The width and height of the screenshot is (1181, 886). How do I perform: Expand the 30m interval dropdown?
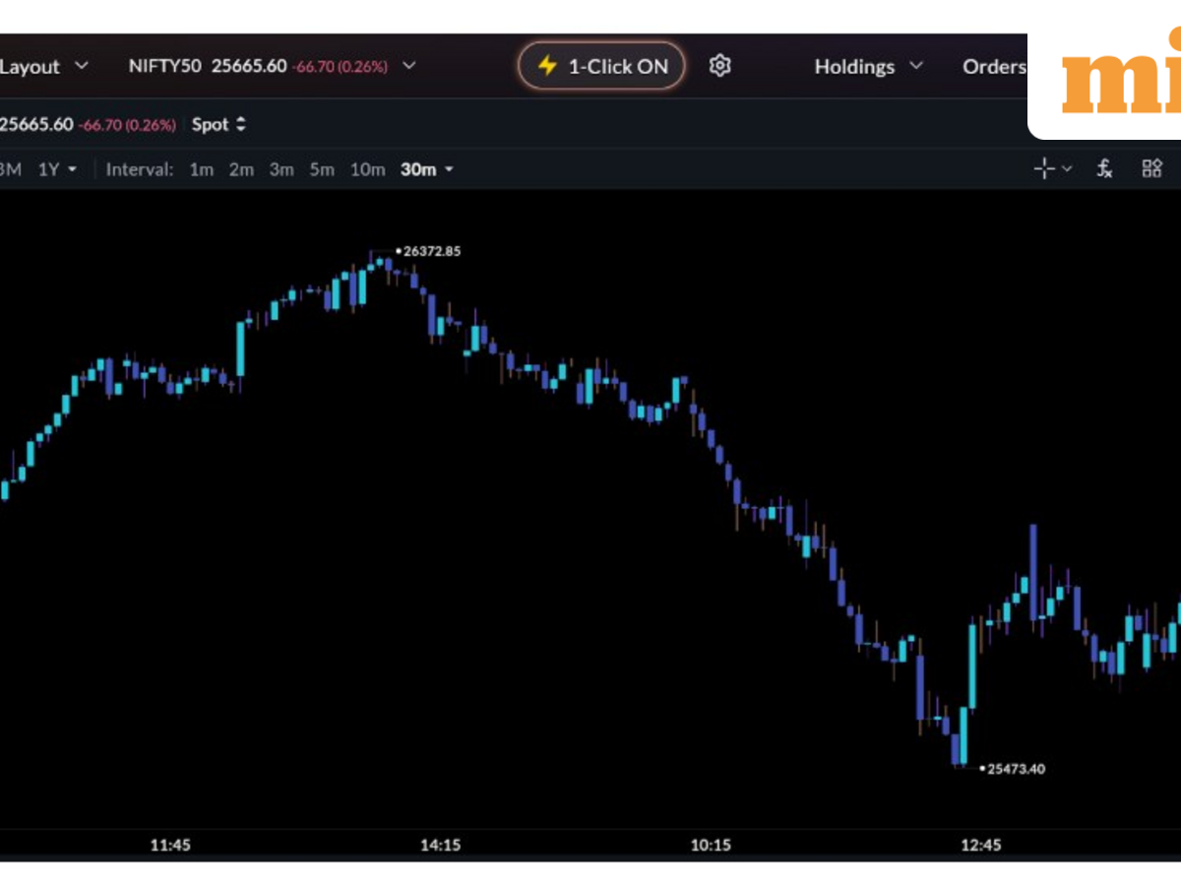[426, 169]
